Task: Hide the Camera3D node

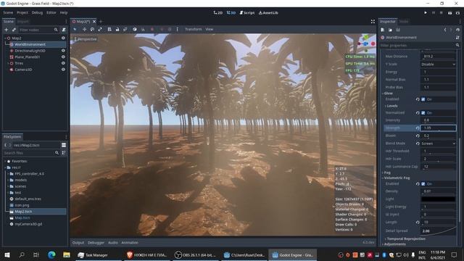Action: point(63,70)
